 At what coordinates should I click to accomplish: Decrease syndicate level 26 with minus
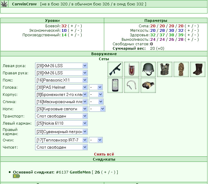(x=112, y=172)
